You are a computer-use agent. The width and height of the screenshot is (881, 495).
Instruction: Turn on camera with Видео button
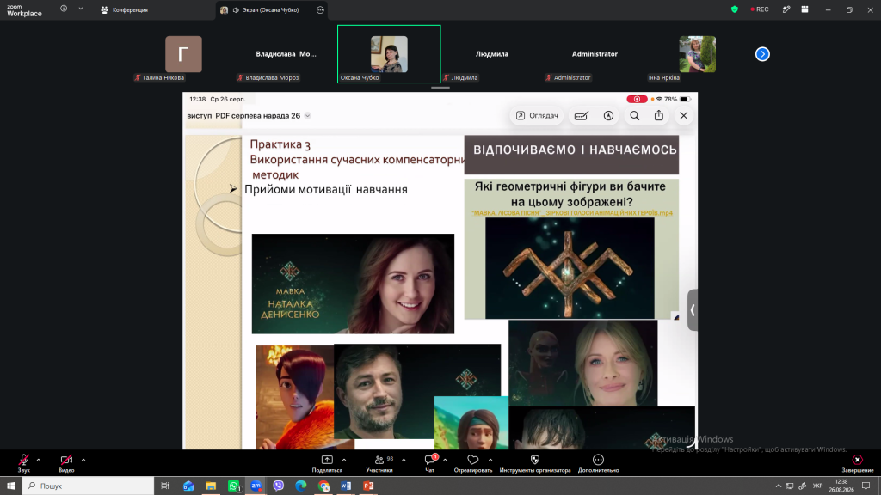pos(66,463)
